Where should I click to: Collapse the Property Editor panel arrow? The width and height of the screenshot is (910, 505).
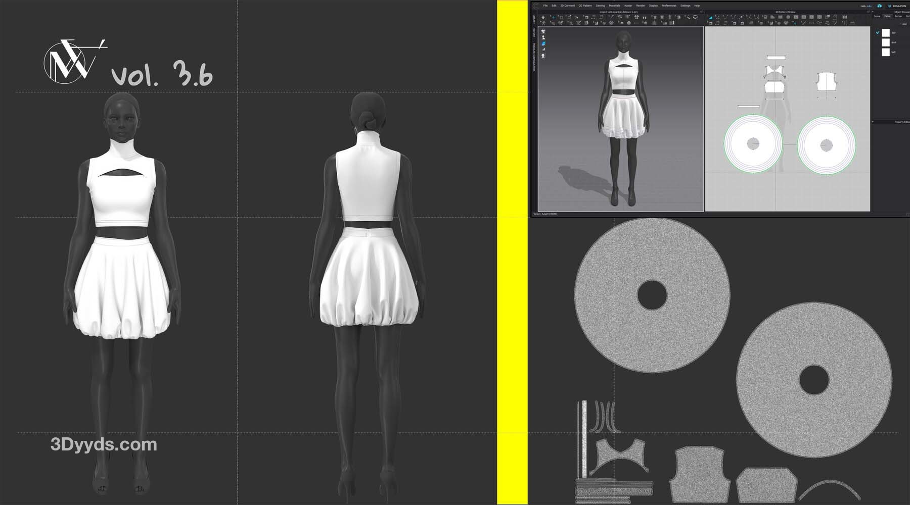(873, 122)
